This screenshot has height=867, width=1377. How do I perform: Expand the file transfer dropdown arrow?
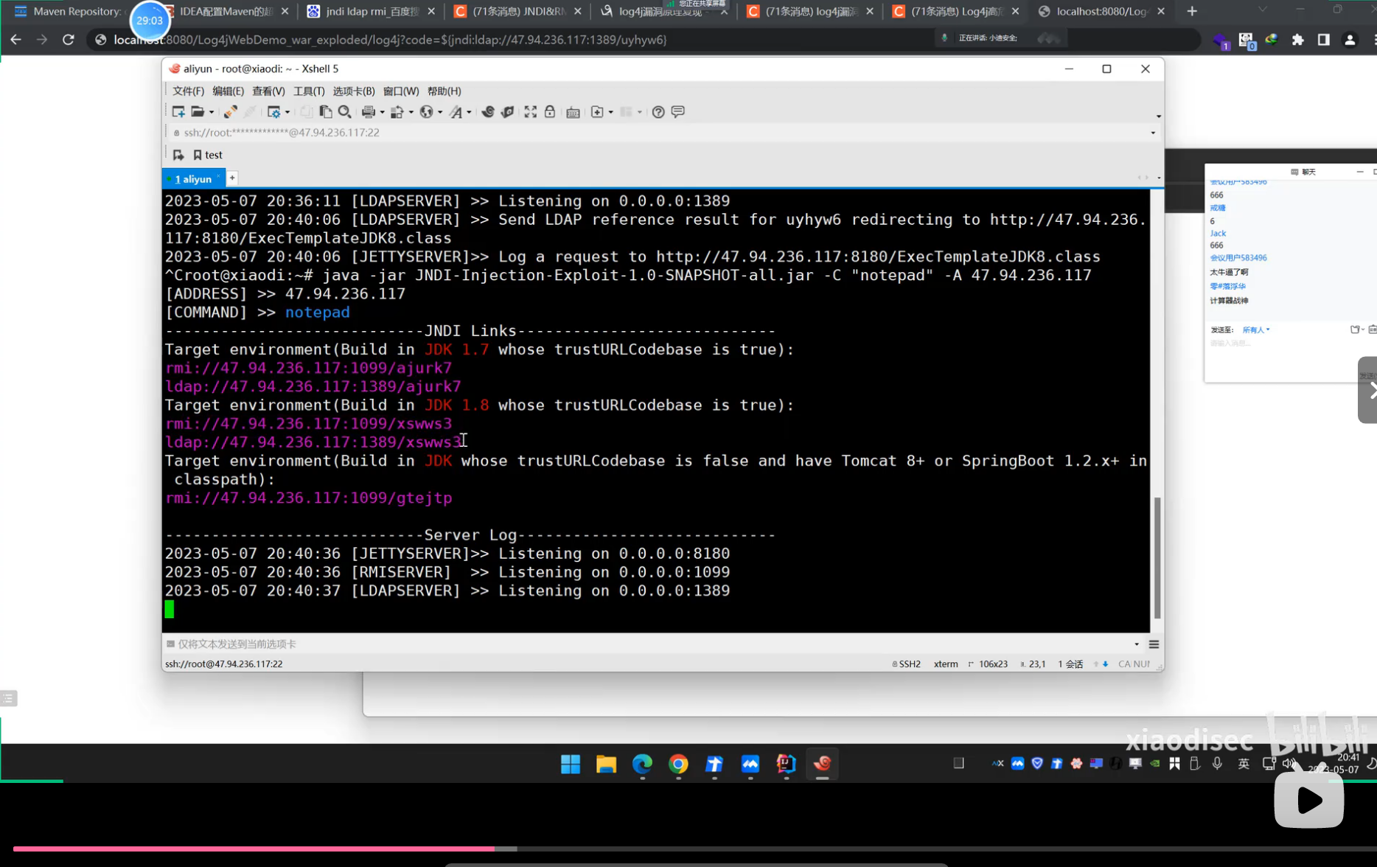point(411,112)
